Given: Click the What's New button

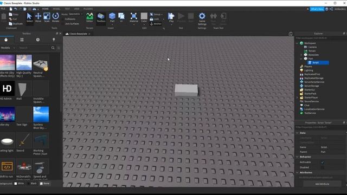Looking at the screenshot, I should click(x=317, y=9).
